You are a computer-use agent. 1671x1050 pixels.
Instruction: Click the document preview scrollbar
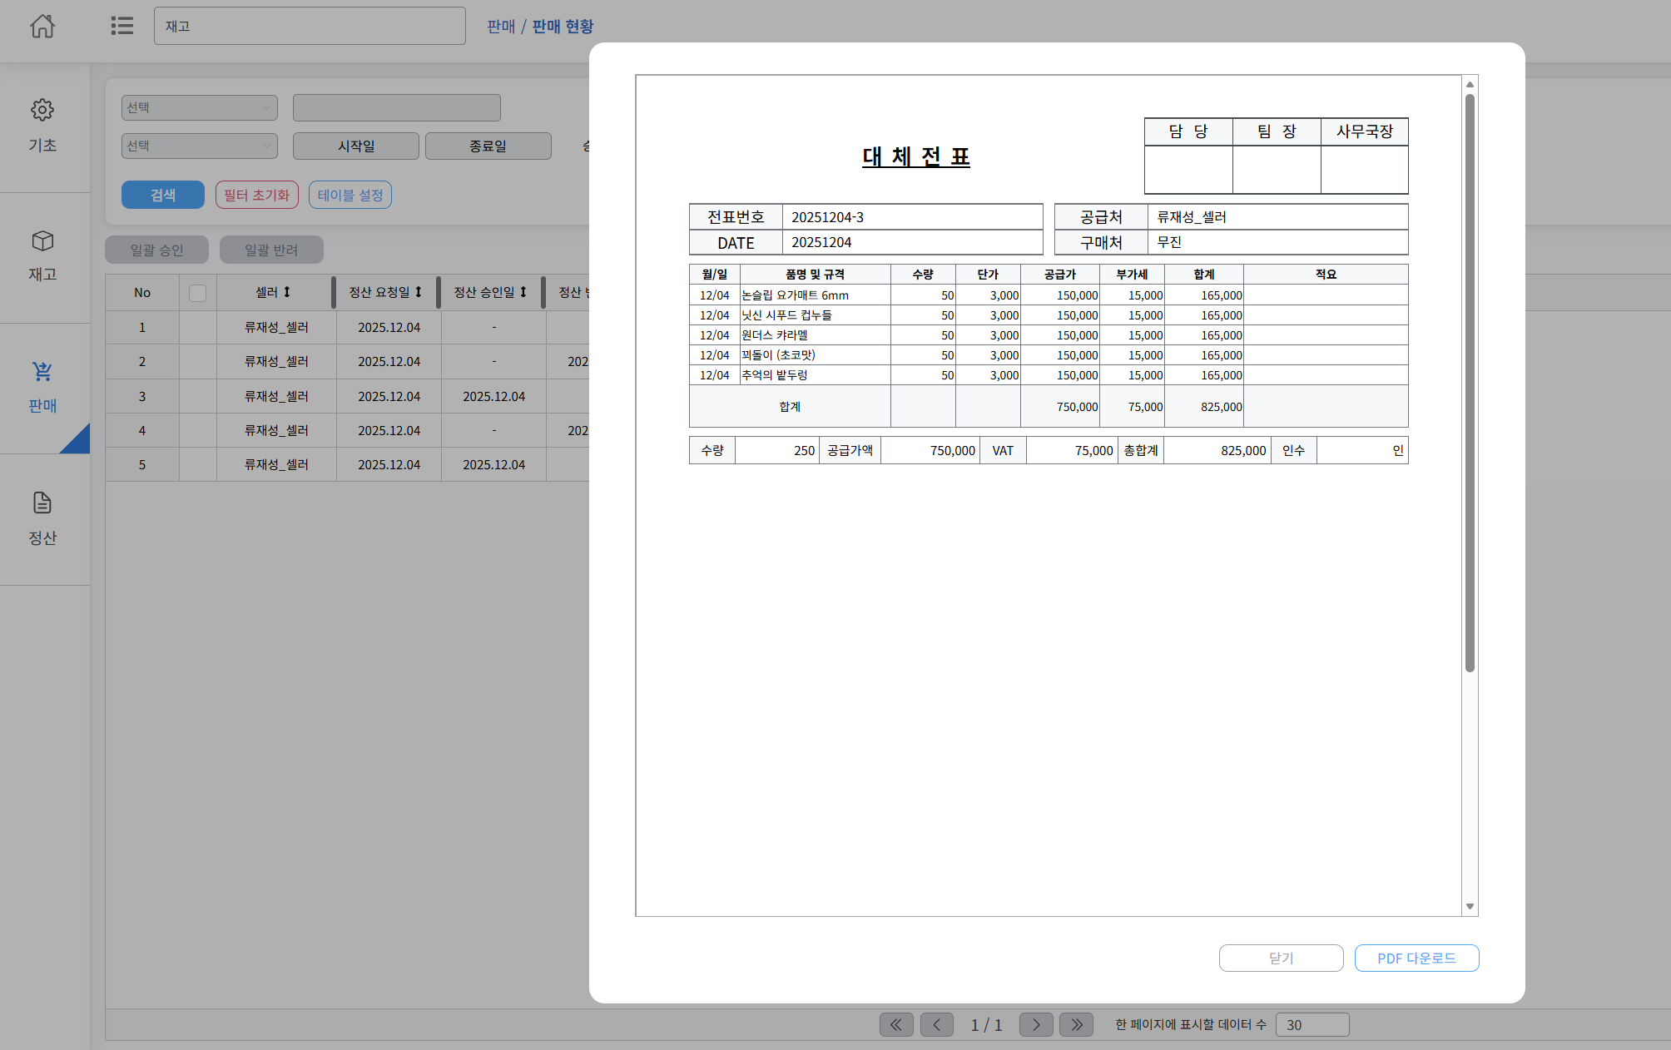click(1470, 383)
